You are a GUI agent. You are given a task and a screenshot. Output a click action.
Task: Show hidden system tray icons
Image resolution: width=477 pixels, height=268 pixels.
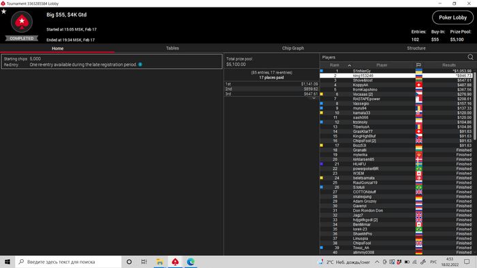[x=377, y=262]
